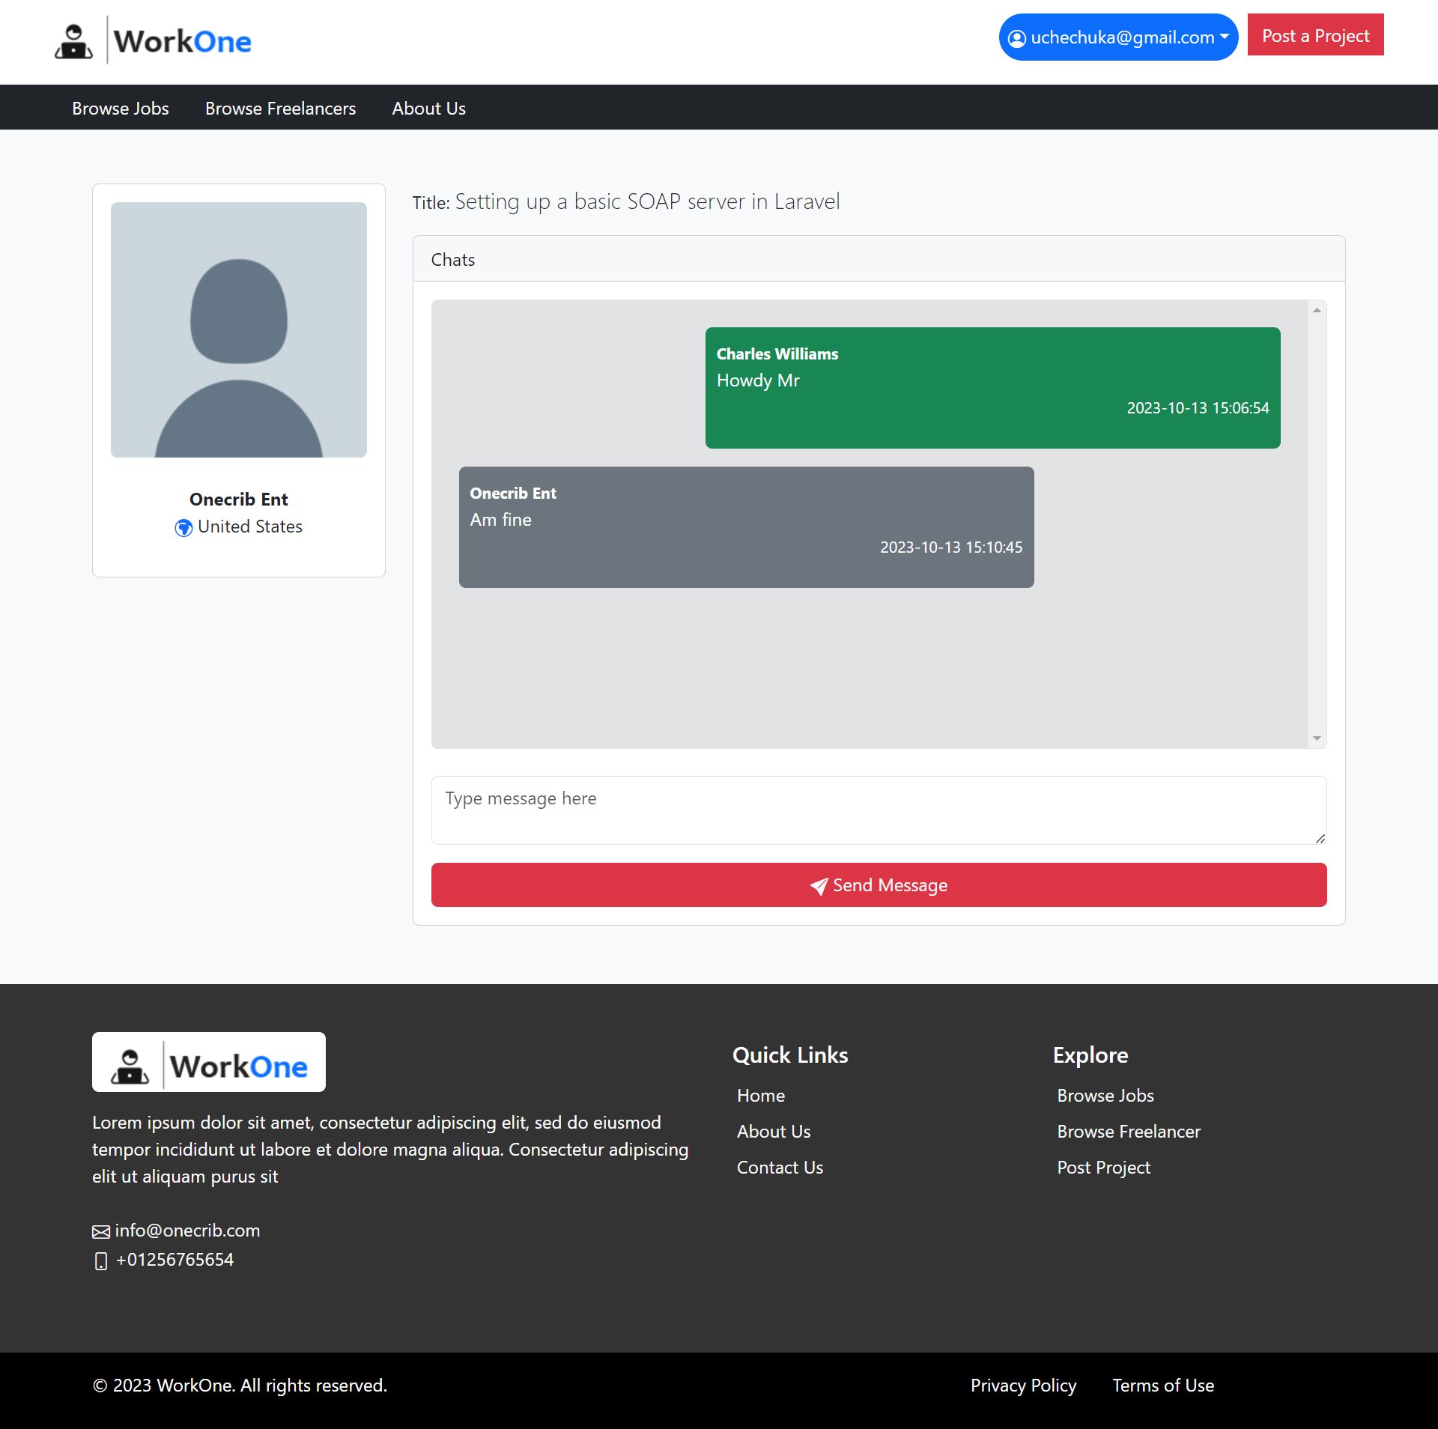
Task: Click the phone icon in the footer
Action: click(x=101, y=1261)
